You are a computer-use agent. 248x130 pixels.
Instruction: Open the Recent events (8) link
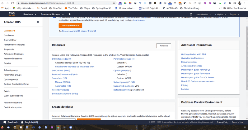(60, 90)
